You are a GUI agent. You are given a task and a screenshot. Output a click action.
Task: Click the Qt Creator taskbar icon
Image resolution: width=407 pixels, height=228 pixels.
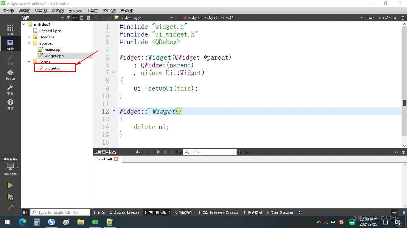[x=95, y=222]
